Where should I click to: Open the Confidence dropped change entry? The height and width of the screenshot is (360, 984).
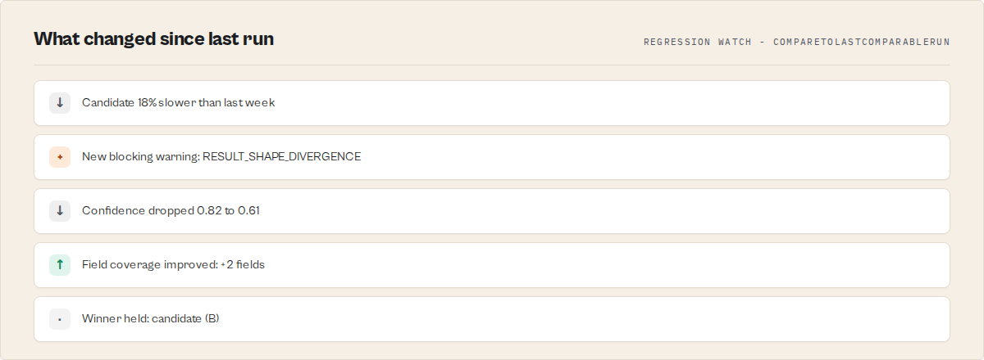(492, 211)
